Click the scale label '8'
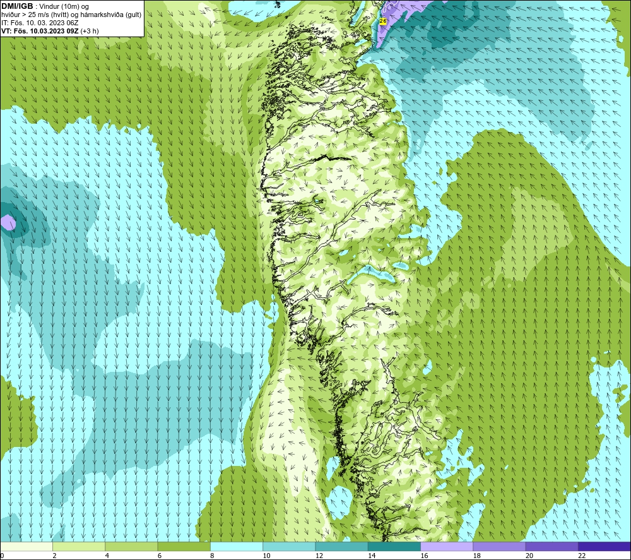Viewport: 631px width, 560px height. [x=212, y=556]
